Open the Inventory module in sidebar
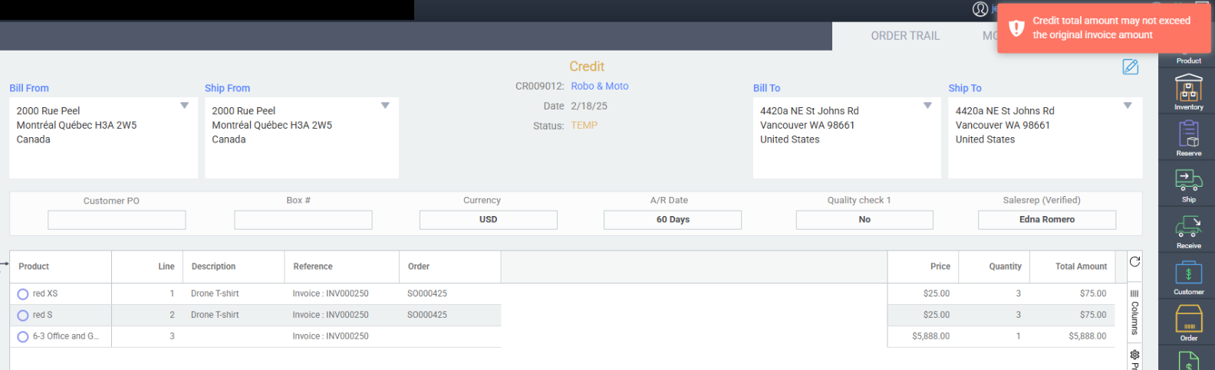 tap(1188, 92)
